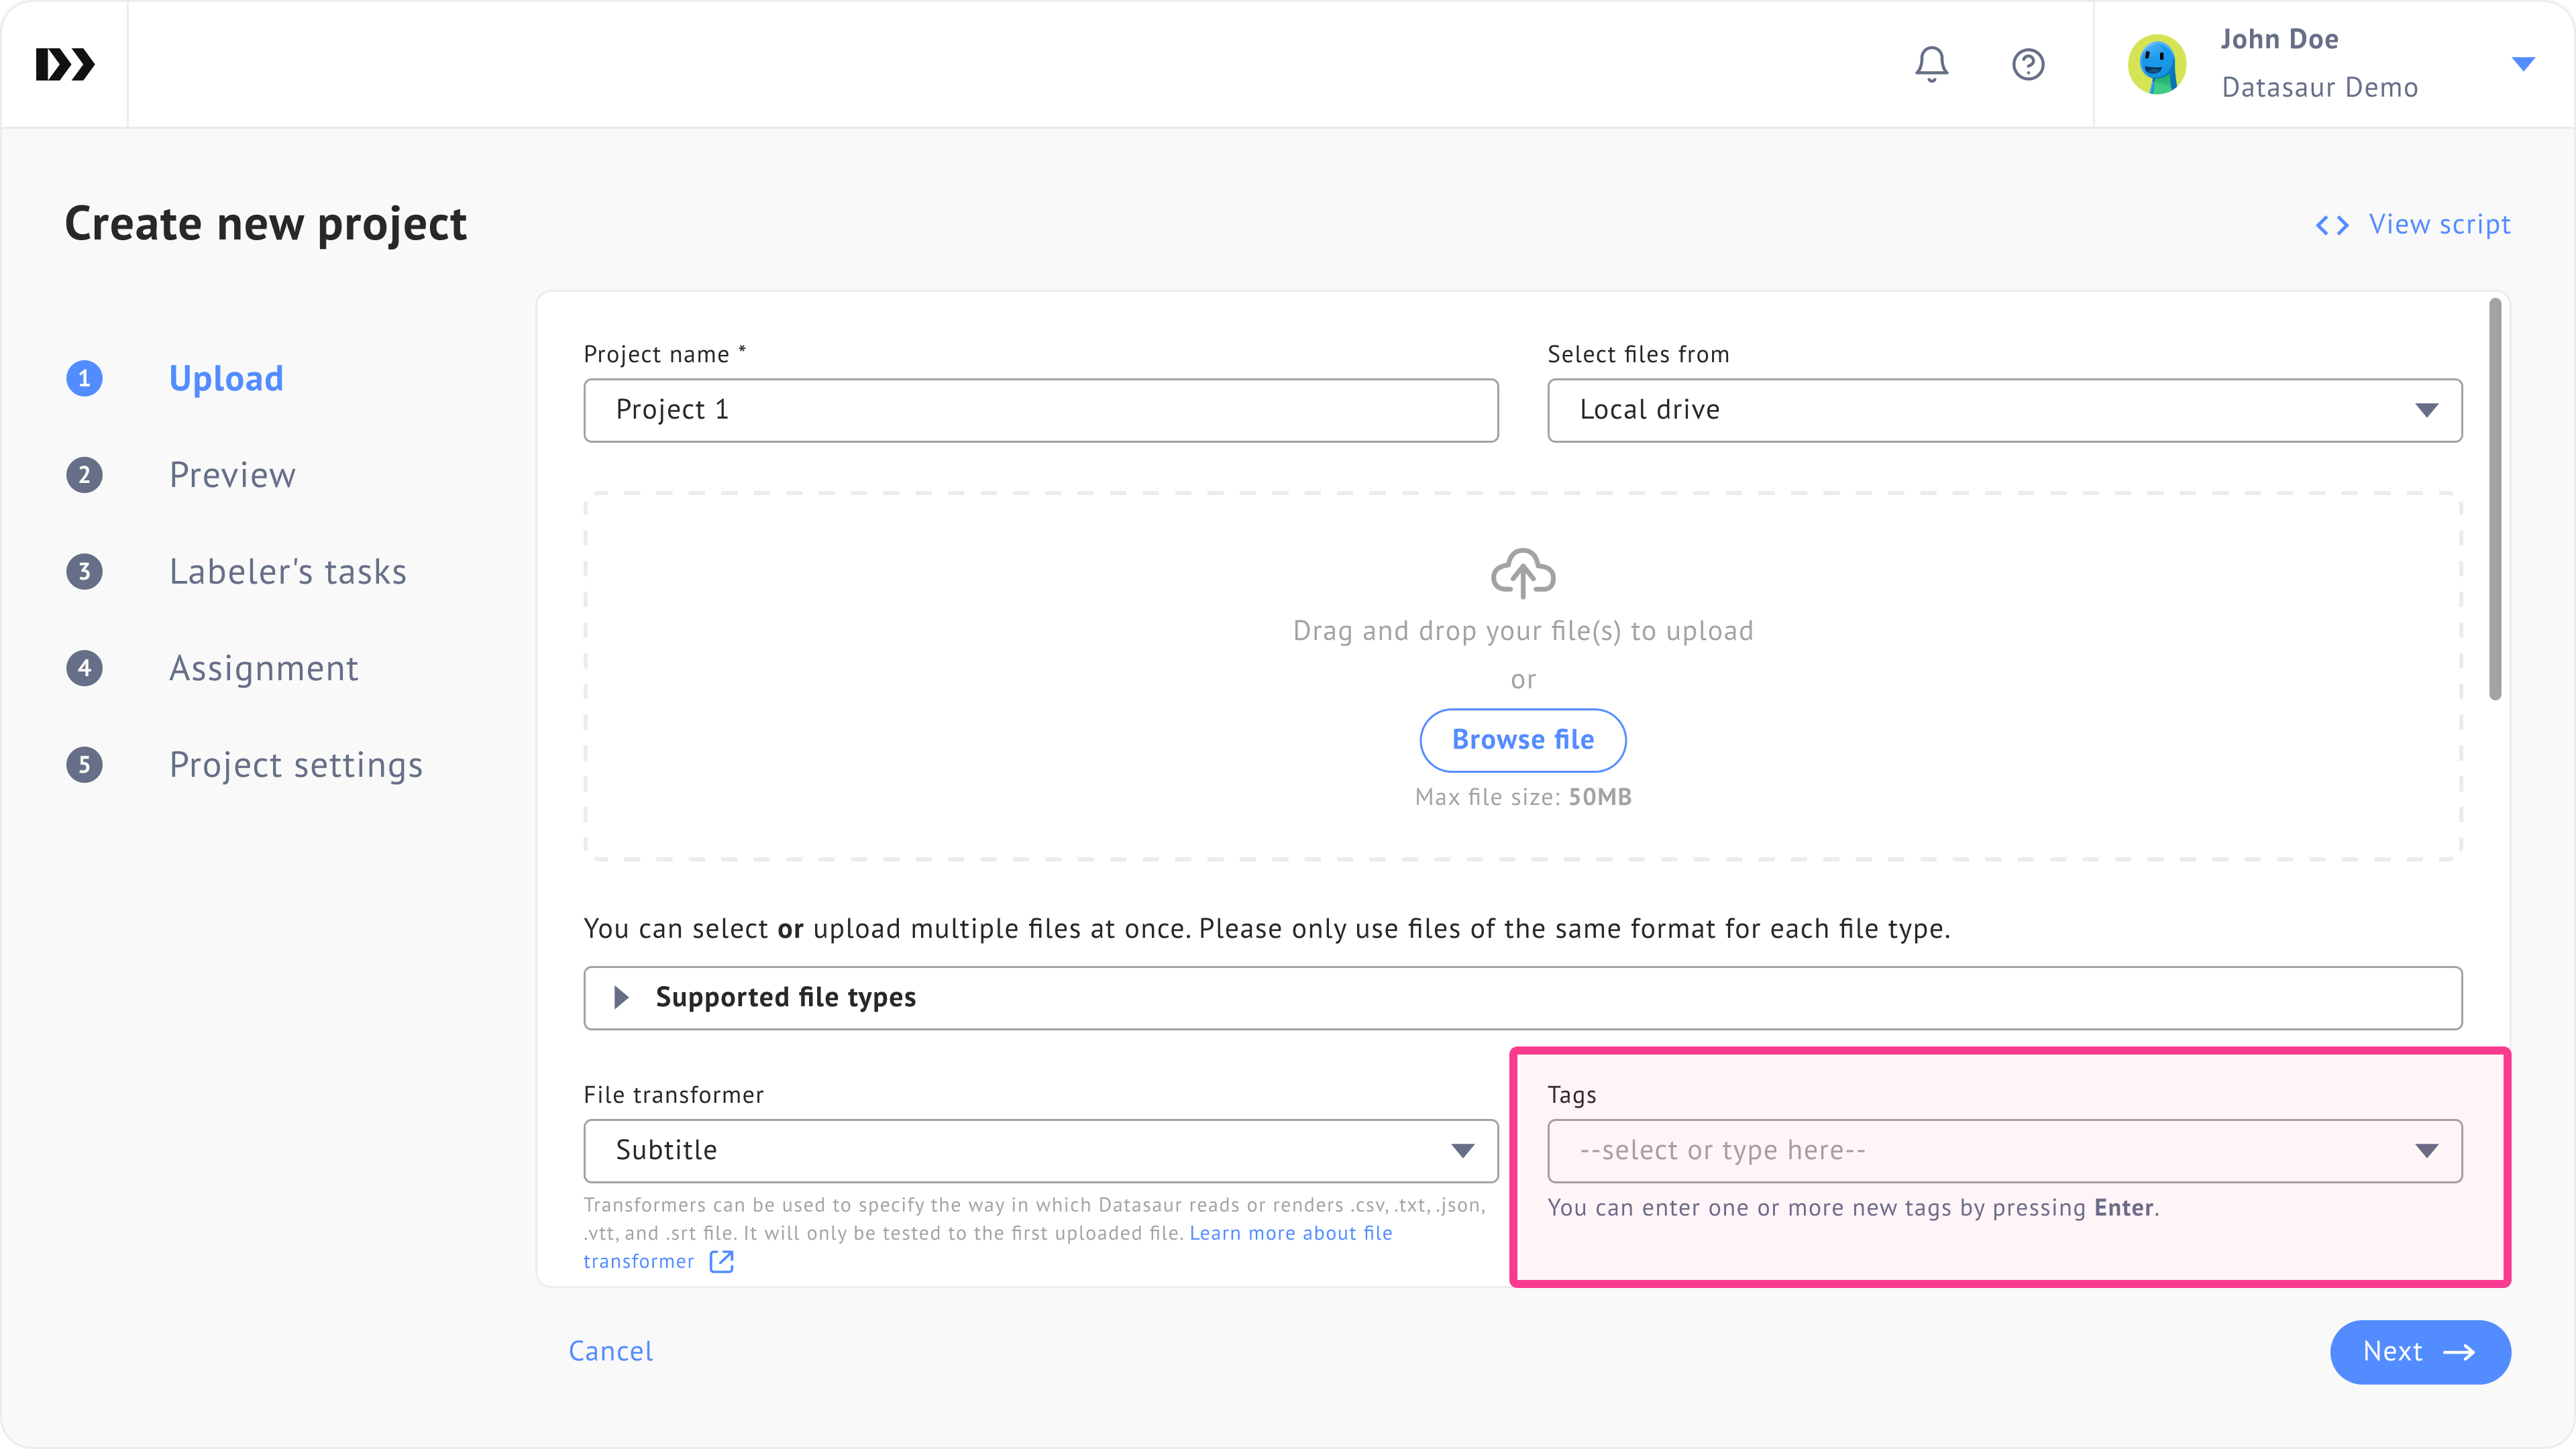Open the Tags select dropdown

click(x=2004, y=1150)
